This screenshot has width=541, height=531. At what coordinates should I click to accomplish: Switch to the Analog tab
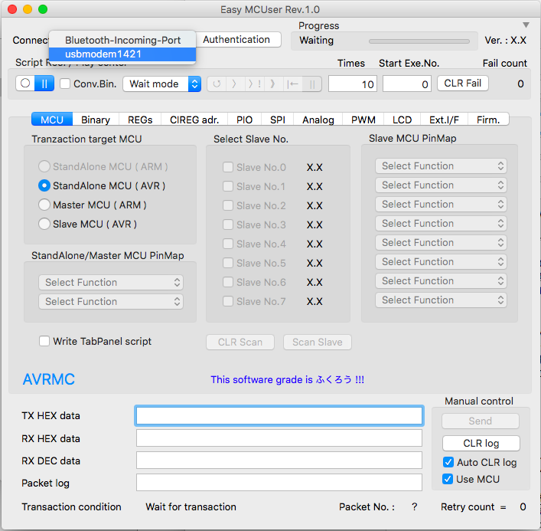pyautogui.click(x=318, y=120)
